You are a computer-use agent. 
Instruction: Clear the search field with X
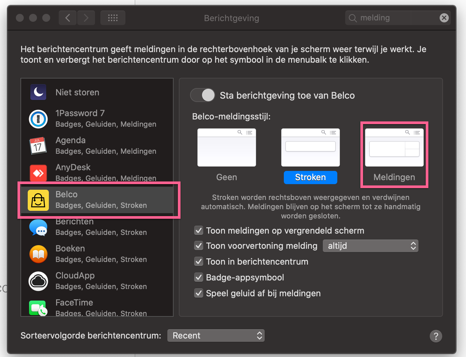(x=444, y=18)
